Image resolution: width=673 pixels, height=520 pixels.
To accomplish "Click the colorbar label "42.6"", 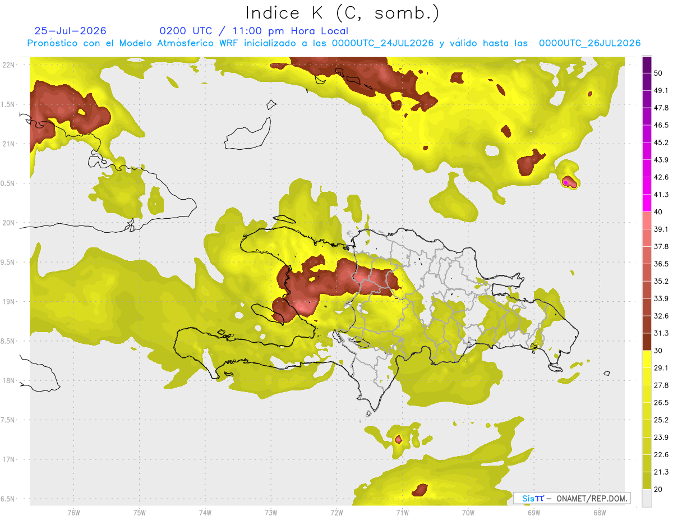I will tap(661, 177).
